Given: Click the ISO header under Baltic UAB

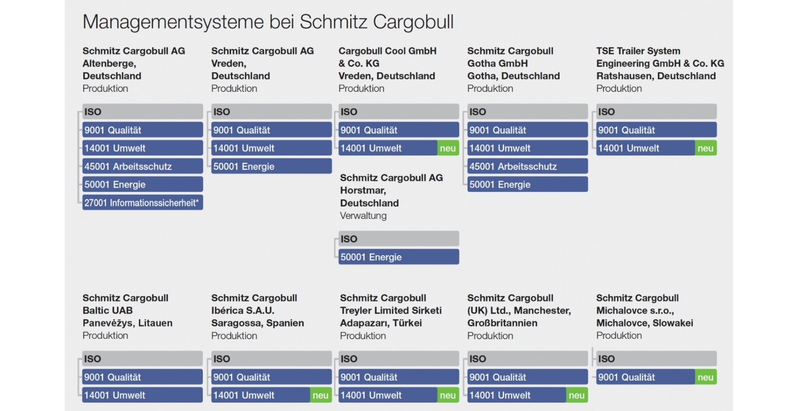Looking at the screenshot, I should click(143, 358).
